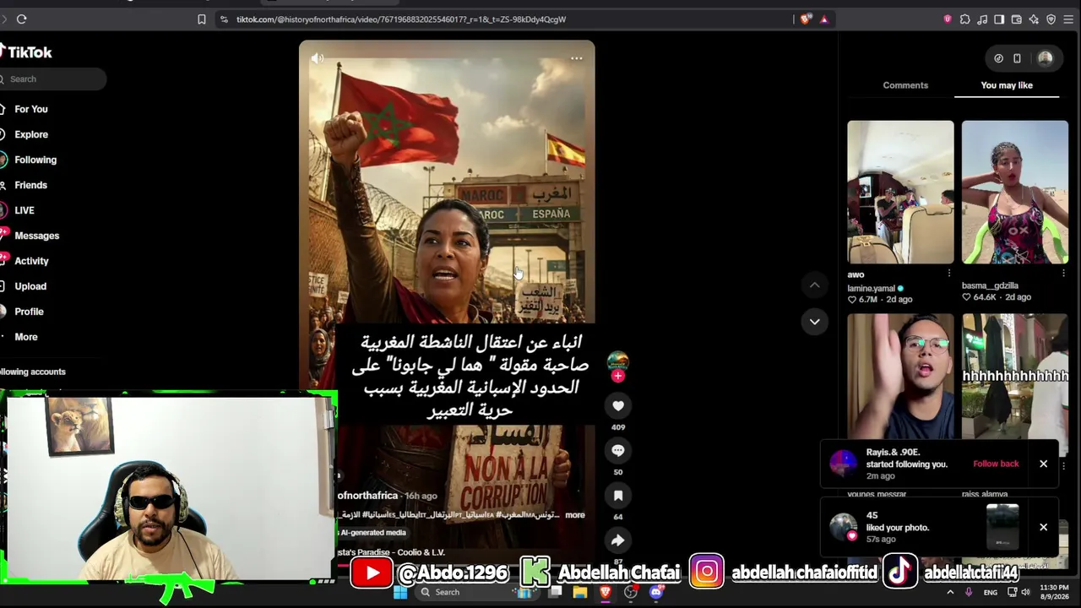The image size is (1081, 608).
Task: Click Follow back on the Rayis notification
Action: (996, 464)
